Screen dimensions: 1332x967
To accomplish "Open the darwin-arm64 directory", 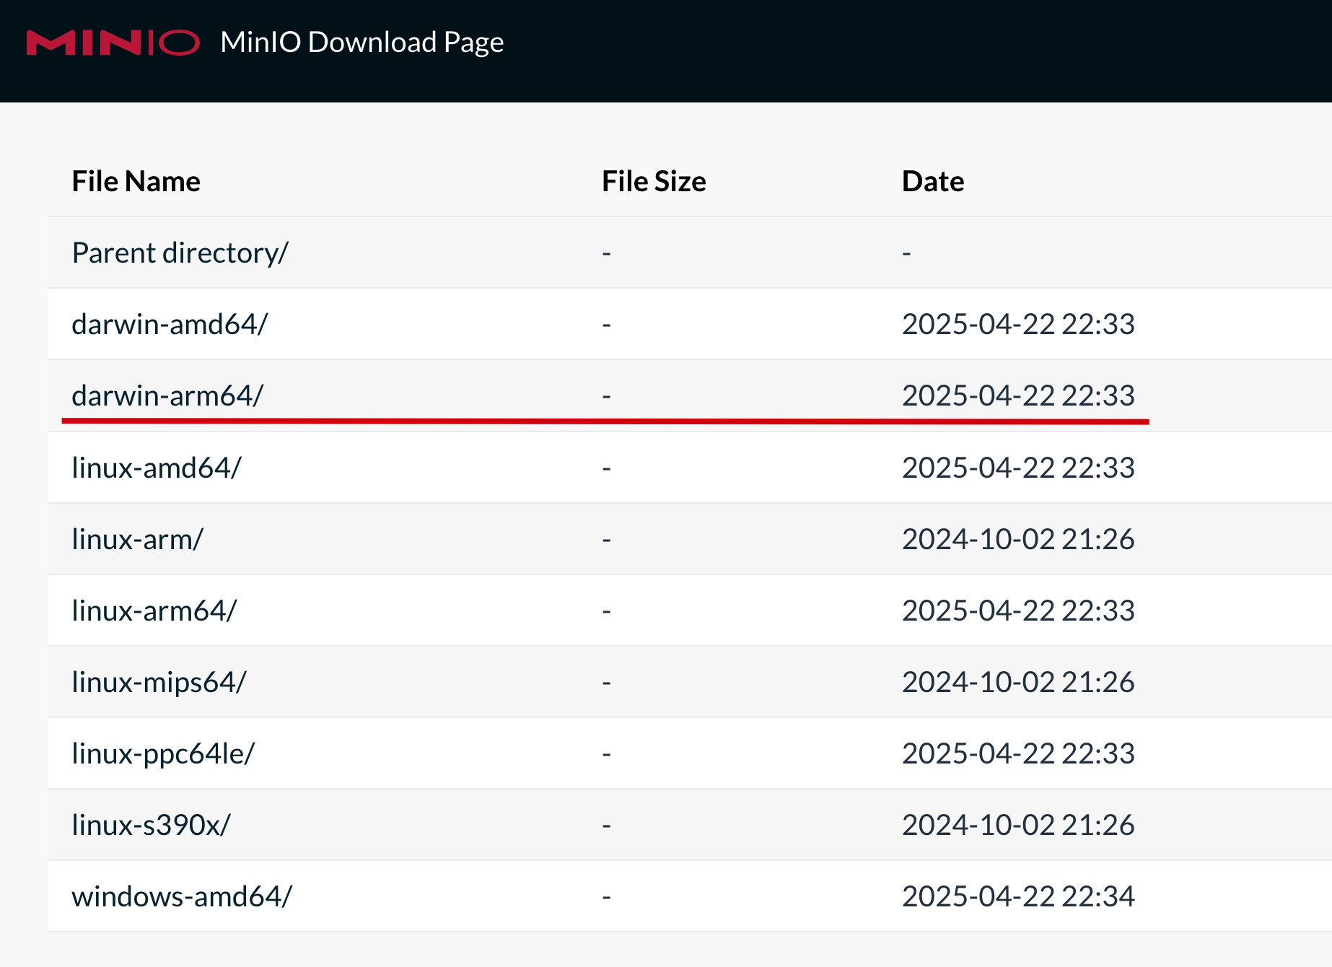I will [167, 396].
